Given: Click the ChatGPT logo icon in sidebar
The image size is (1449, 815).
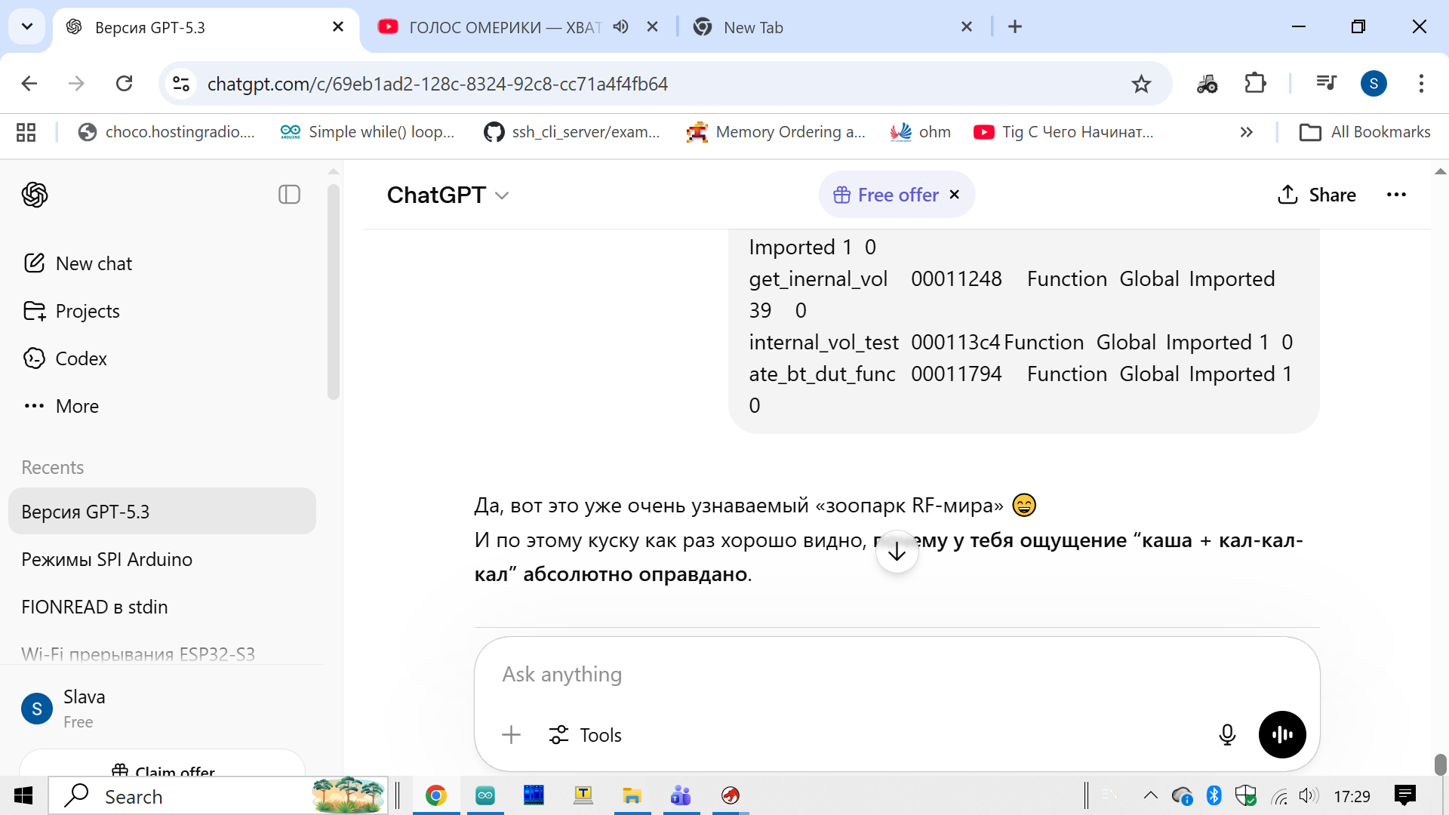Looking at the screenshot, I should [35, 195].
